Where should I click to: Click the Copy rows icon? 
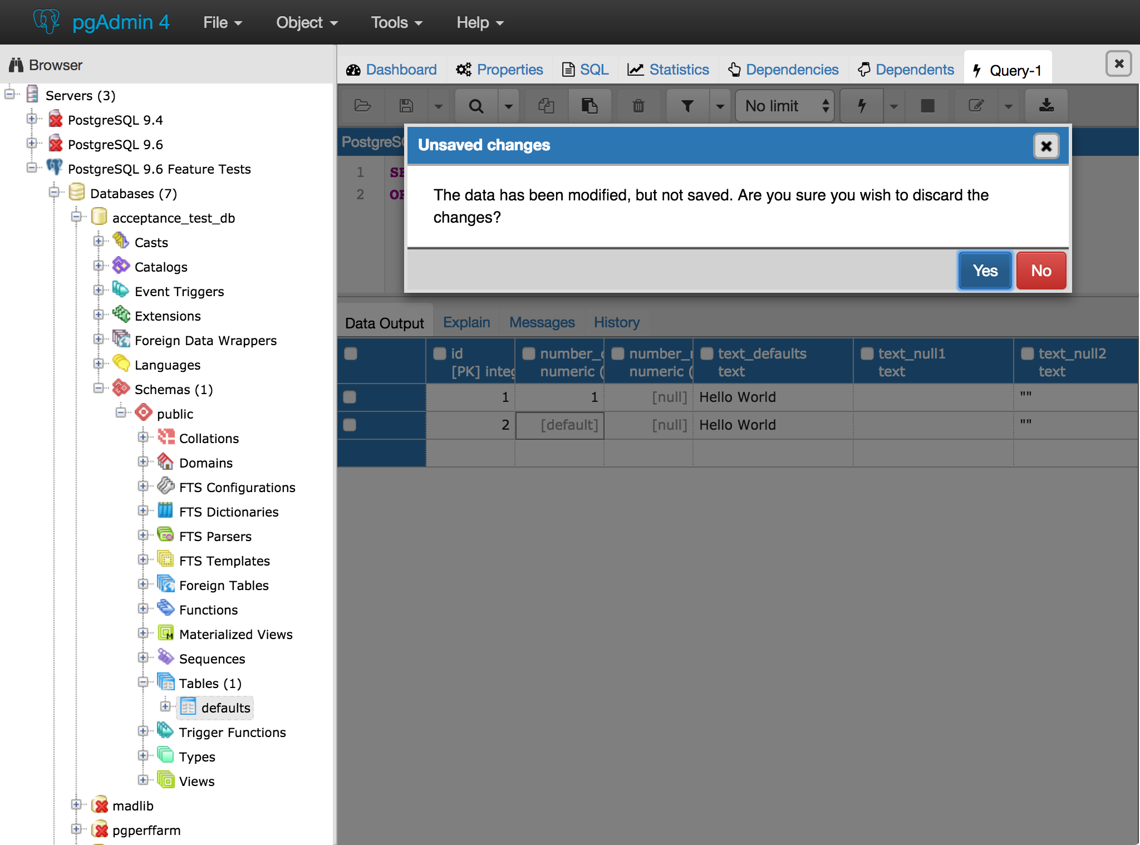point(546,106)
